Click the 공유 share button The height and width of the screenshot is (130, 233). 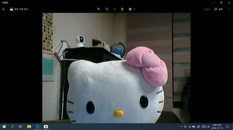pyautogui.click(x=218, y=9)
